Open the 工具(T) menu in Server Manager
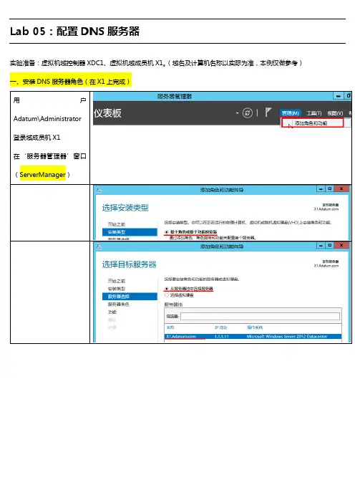The height and width of the screenshot is (503, 355). tap(313, 113)
